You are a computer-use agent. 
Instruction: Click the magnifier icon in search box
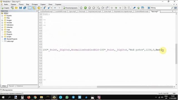pyautogui.click(x=172, y=8)
